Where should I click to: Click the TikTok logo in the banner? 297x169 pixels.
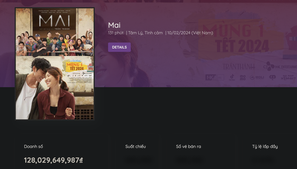pyautogui.click(x=232, y=77)
